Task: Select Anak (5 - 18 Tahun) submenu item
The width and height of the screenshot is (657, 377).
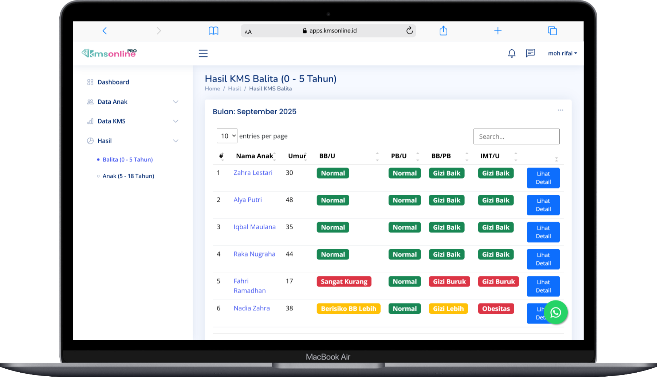Action: pos(128,176)
